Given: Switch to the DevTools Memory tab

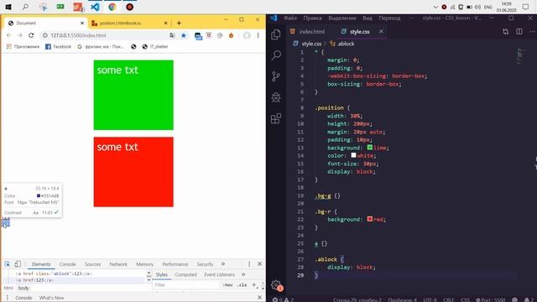Looking at the screenshot, I should [145, 264].
